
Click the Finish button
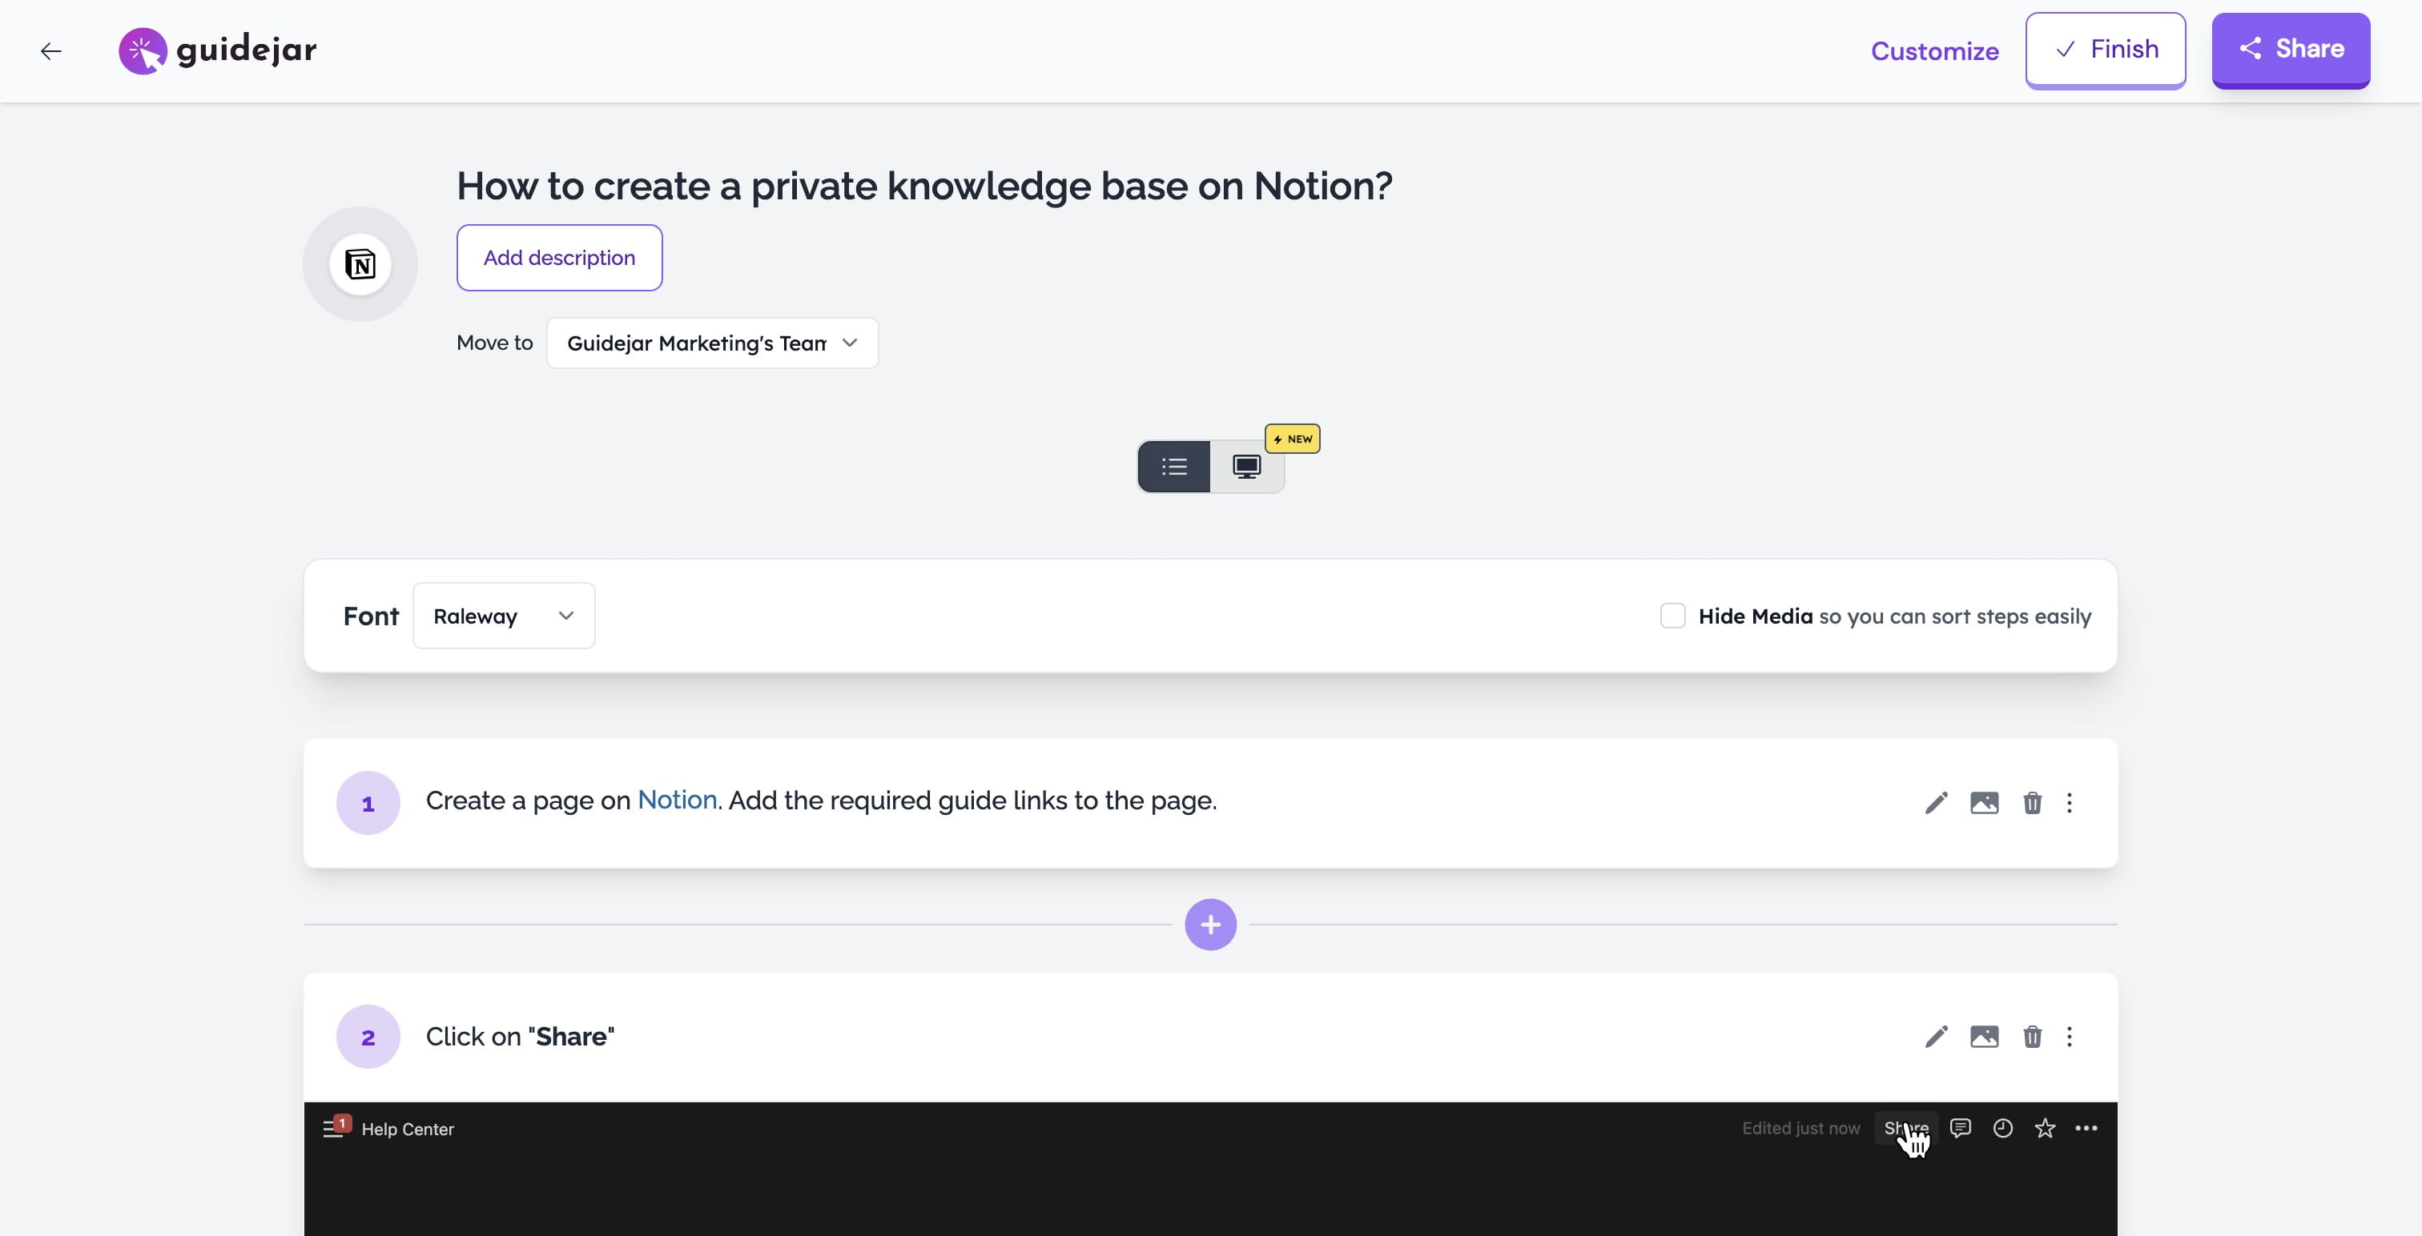2105,50
